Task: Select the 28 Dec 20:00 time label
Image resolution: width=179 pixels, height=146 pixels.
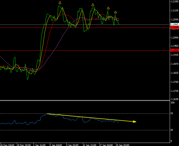Action: tap(24, 145)
